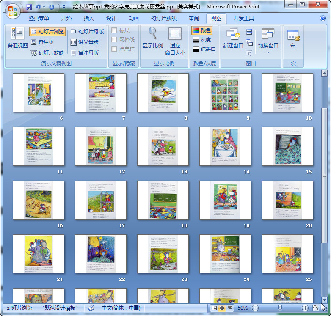Cascade windows icon
The image size is (331, 316).
(x=249, y=42)
